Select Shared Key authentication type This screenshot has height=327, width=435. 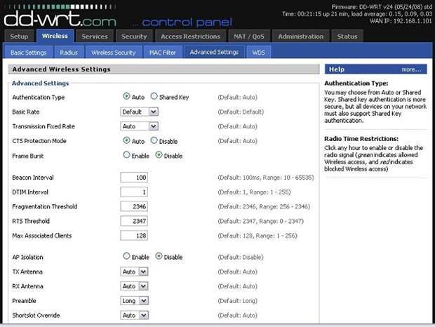click(155, 97)
